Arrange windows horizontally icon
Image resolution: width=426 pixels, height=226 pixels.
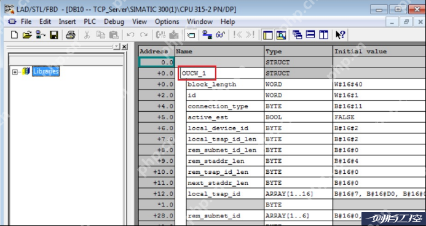[310, 35]
